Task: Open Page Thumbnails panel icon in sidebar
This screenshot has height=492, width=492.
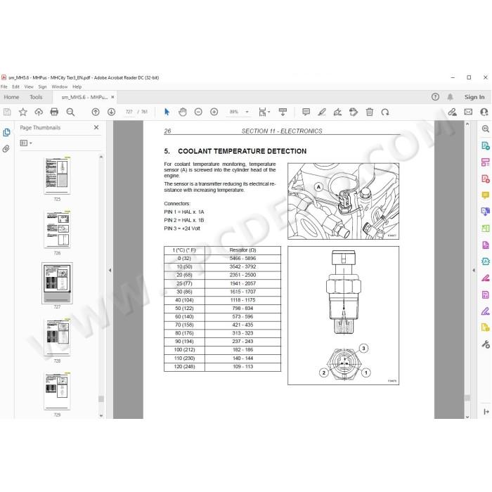Action: tap(6, 133)
